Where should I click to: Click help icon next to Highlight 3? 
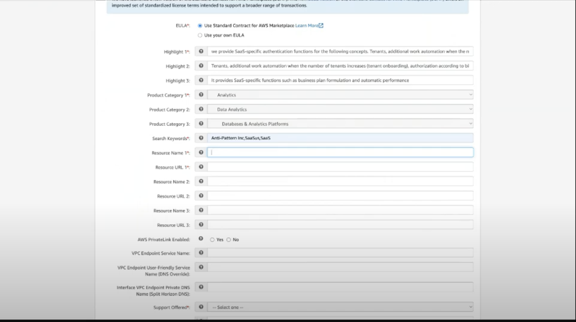click(201, 80)
